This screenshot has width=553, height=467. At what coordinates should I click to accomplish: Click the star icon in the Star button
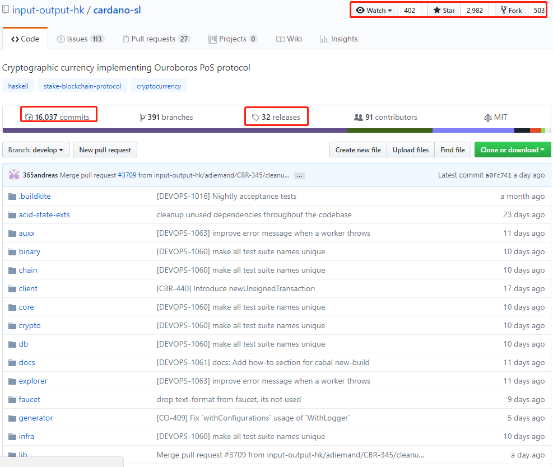tap(436, 10)
